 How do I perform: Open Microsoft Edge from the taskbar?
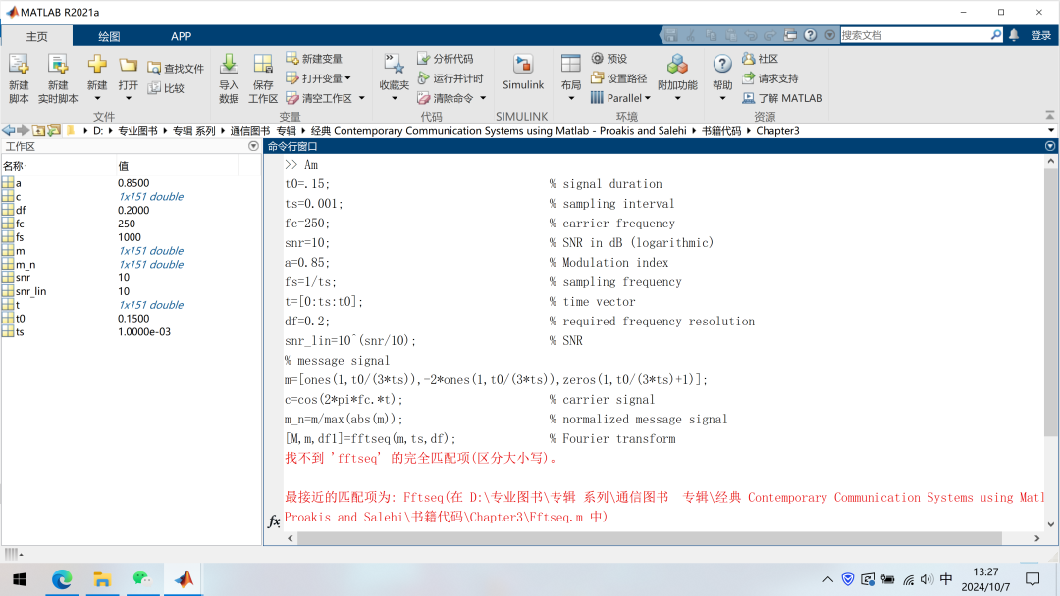pos(62,579)
